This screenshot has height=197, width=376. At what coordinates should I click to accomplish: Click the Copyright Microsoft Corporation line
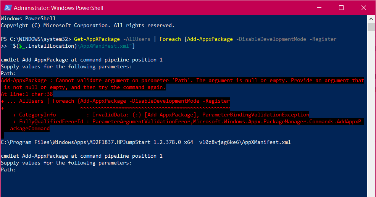tap(87, 26)
